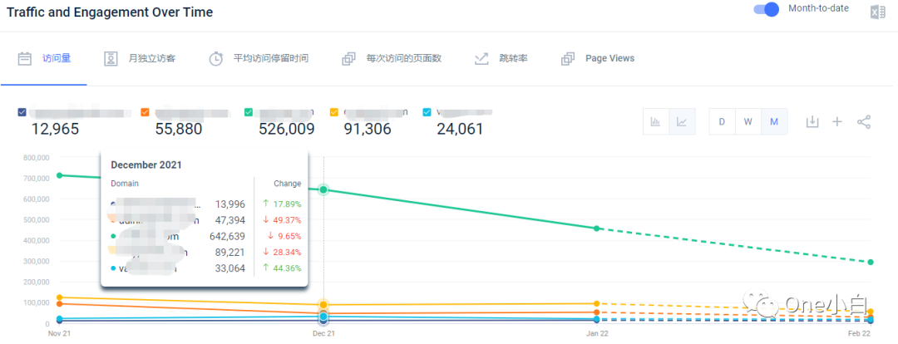
Task: Set granularity to weekly (W)
Action: point(748,121)
